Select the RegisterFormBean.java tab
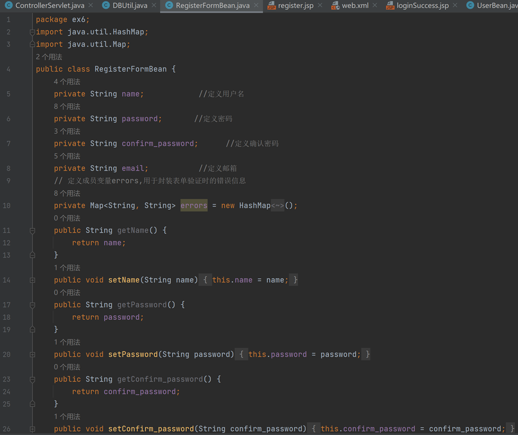The image size is (518, 435). point(213,6)
